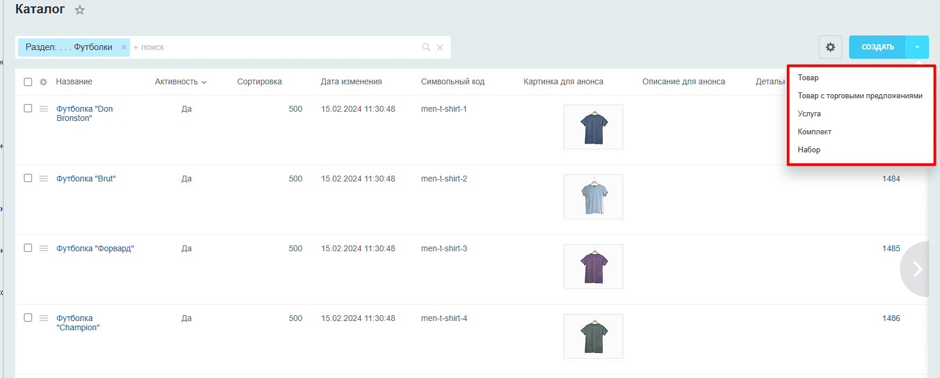Open row menu for Футболка "Форвард"
940x378 pixels.
tap(44, 248)
